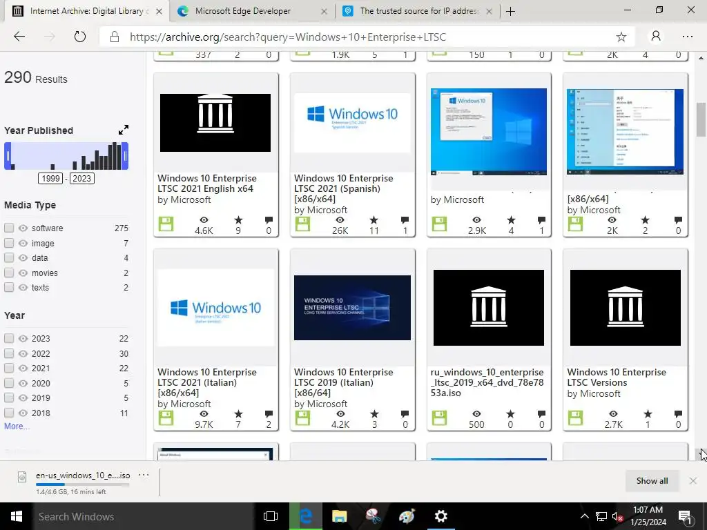
Task: Check the 2021 year filter box
Action: click(9, 369)
